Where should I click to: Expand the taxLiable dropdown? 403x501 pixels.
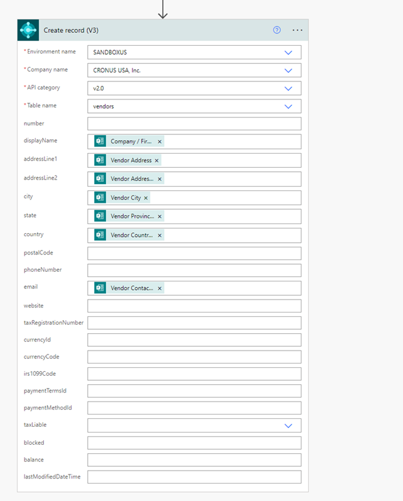pyautogui.click(x=288, y=425)
